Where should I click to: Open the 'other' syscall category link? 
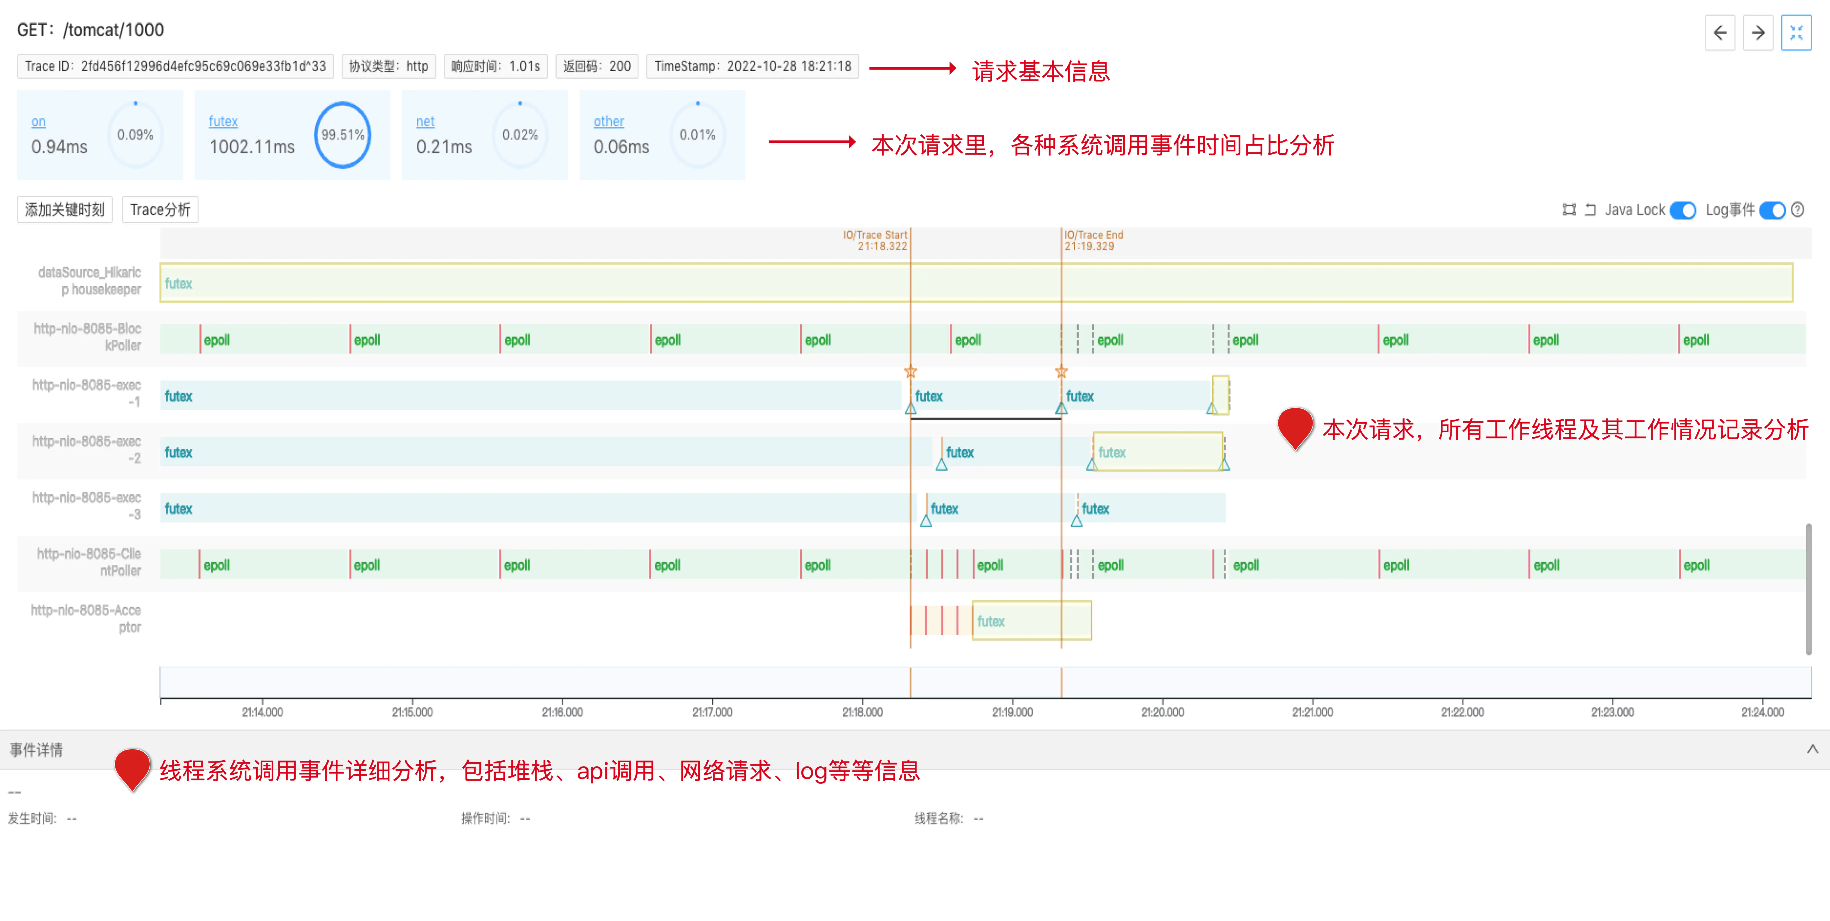click(x=609, y=121)
